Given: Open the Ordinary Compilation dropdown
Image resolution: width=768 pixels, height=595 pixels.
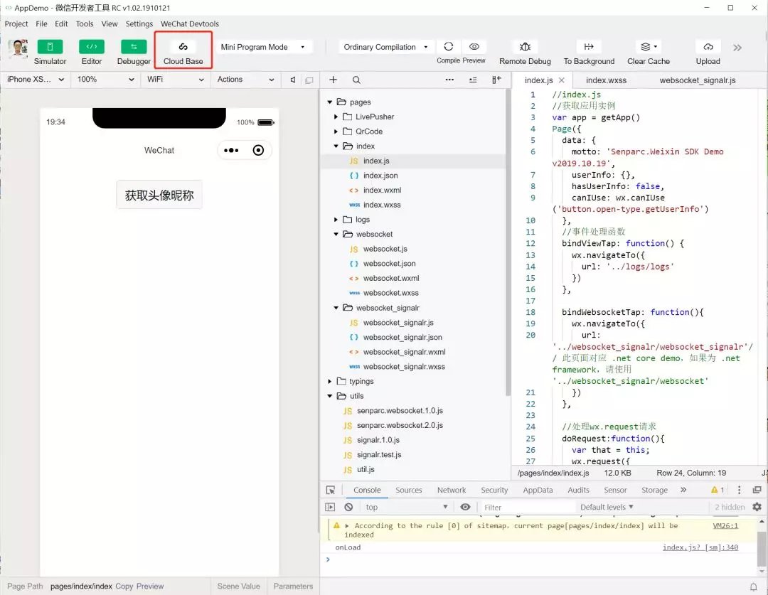Looking at the screenshot, I should tap(385, 47).
